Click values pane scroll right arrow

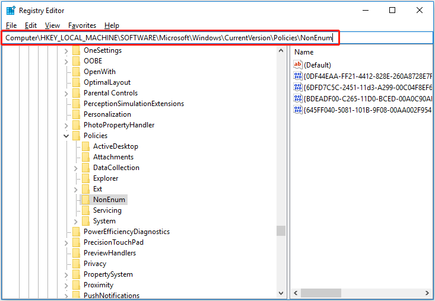[x=427, y=293]
